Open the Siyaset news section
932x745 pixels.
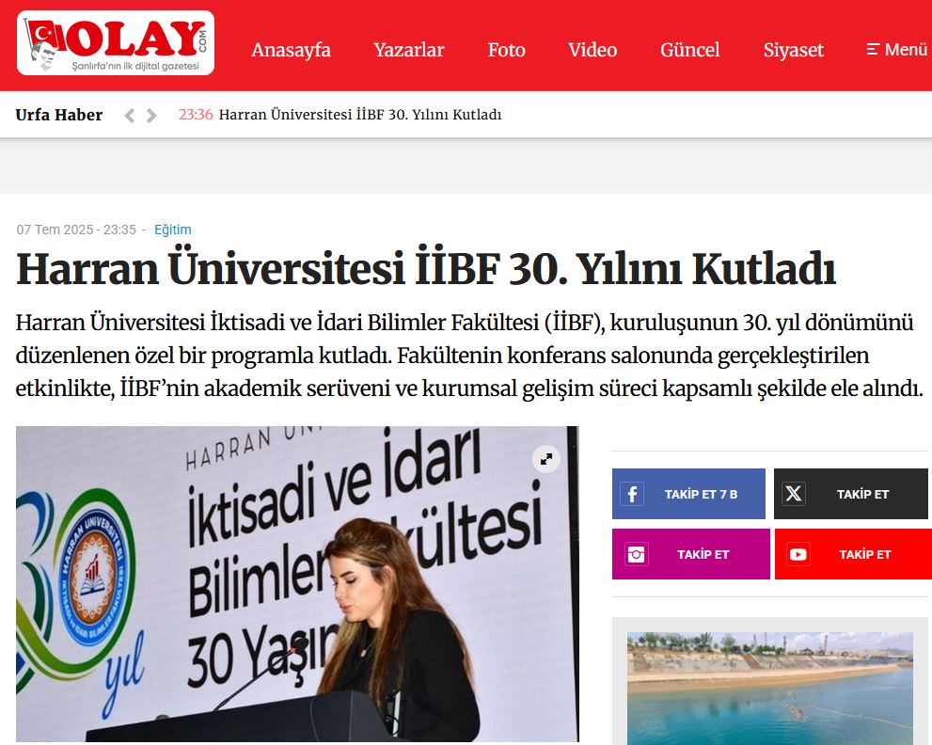(793, 50)
